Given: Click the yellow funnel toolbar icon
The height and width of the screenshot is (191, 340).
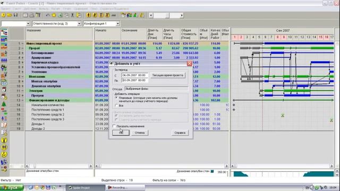Looking at the screenshot, I should [x=101, y=15].
